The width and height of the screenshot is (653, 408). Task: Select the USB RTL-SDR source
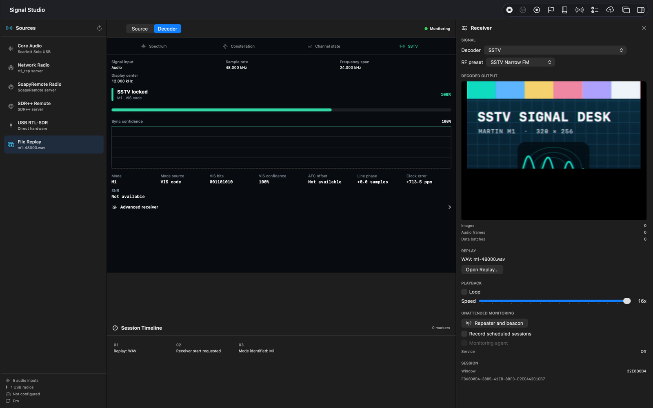point(53,125)
